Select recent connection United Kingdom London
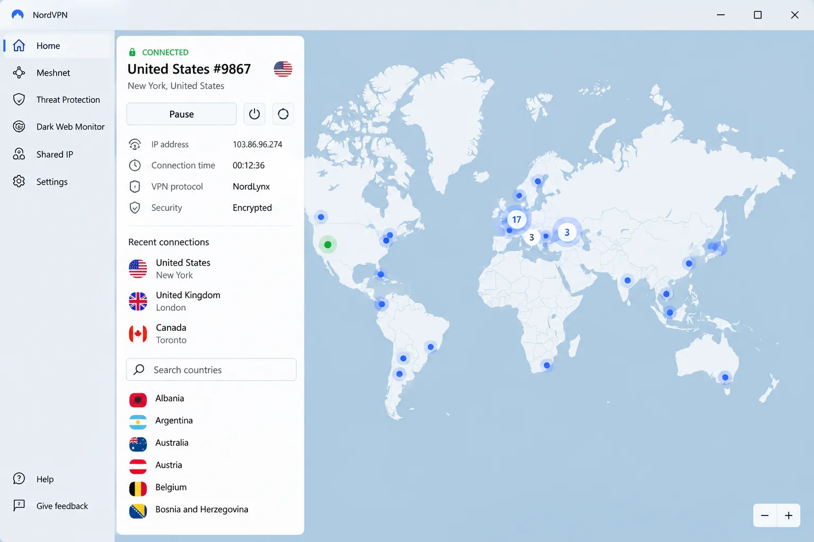This screenshot has width=814, height=542. [x=210, y=301]
